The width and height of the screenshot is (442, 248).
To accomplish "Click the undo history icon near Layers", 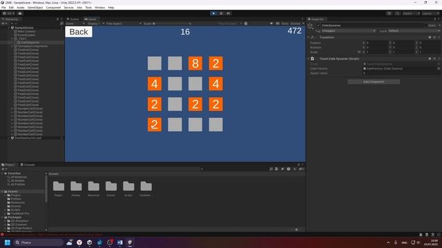I will click(390, 13).
